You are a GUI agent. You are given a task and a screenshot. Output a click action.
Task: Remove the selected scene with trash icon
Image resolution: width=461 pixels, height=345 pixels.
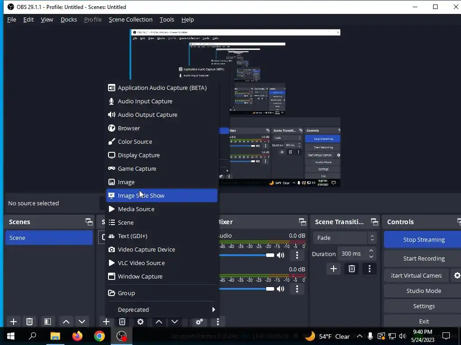tap(29, 322)
